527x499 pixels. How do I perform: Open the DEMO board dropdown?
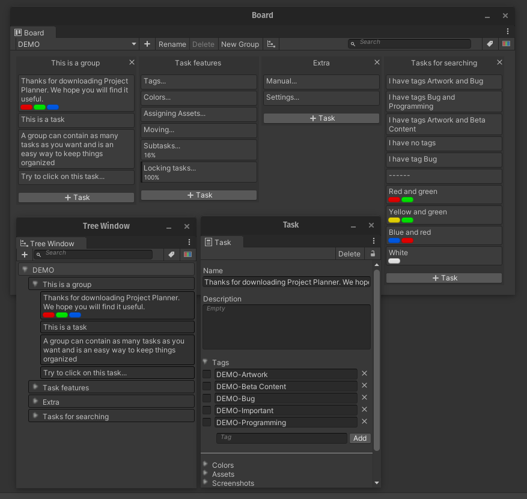click(78, 44)
